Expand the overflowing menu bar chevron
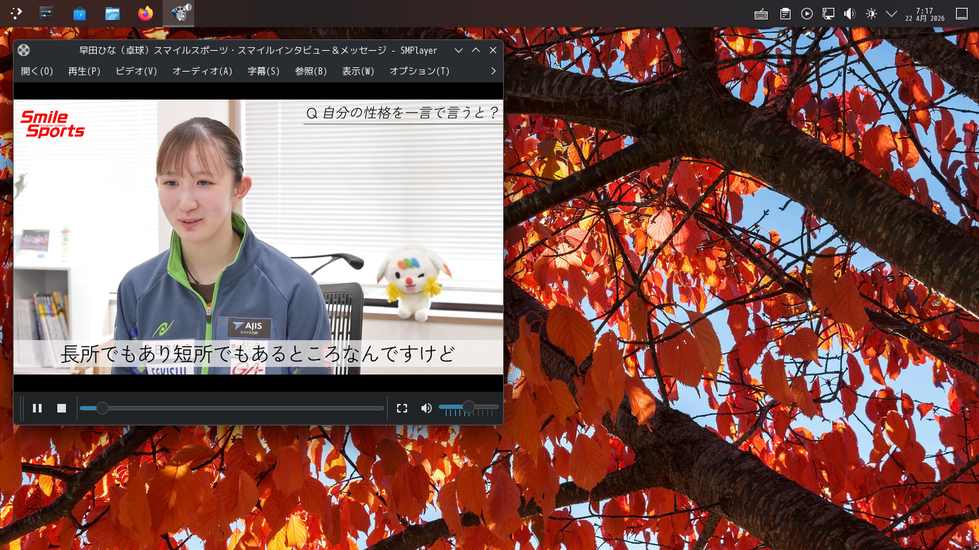The image size is (979, 550). tap(492, 71)
